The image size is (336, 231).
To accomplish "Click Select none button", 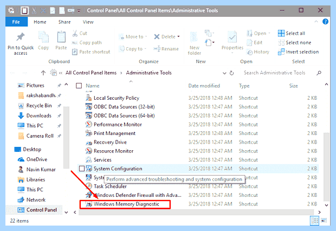I will (x=294, y=43).
